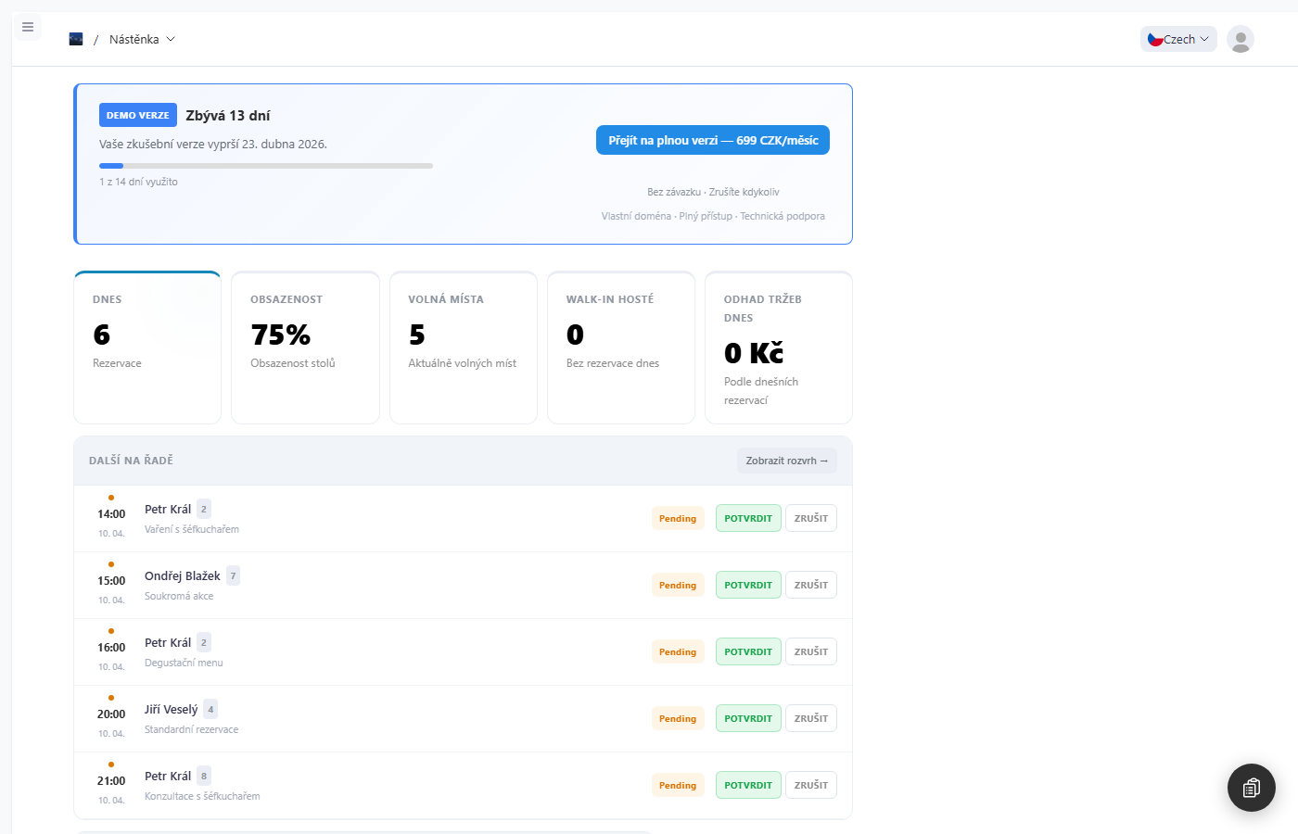Click the trial days progress bar
Viewport: 1298px width, 834px height.
pos(265,166)
